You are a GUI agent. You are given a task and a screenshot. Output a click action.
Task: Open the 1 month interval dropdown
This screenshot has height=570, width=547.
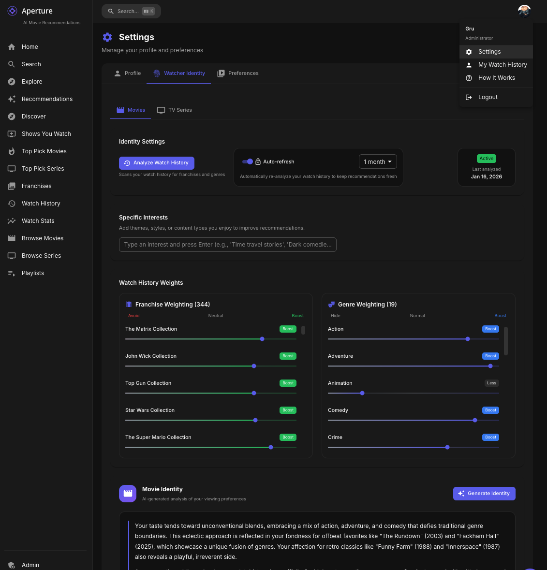(x=378, y=161)
